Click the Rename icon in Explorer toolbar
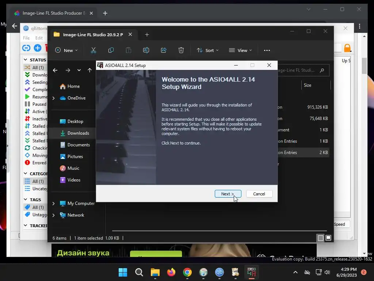The width and height of the screenshot is (374, 281). [x=146, y=50]
